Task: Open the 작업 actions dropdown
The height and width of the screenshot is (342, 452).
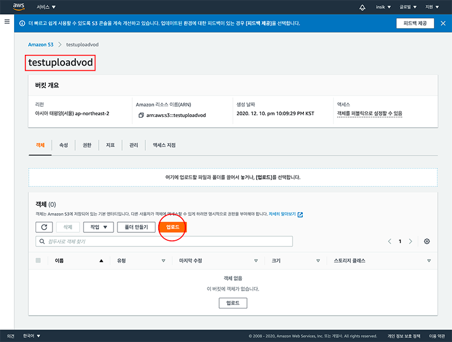Action: pyautogui.click(x=98, y=227)
